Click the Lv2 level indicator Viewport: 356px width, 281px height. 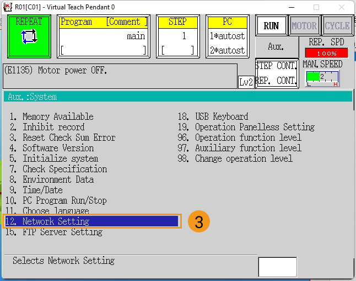coord(246,82)
